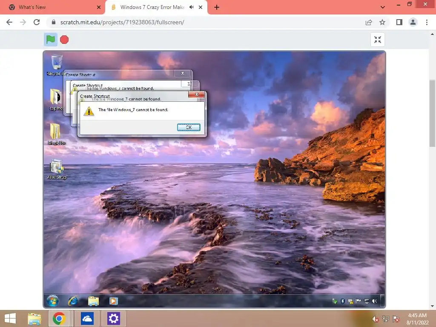Open a new Chrome tab
This screenshot has width=436, height=327.
(217, 7)
